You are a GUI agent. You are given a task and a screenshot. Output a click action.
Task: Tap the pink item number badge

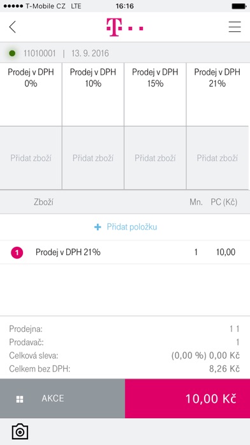[17, 253]
